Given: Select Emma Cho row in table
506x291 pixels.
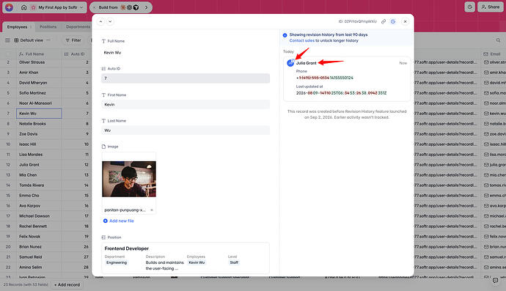Looking at the screenshot, I should coord(29,196).
